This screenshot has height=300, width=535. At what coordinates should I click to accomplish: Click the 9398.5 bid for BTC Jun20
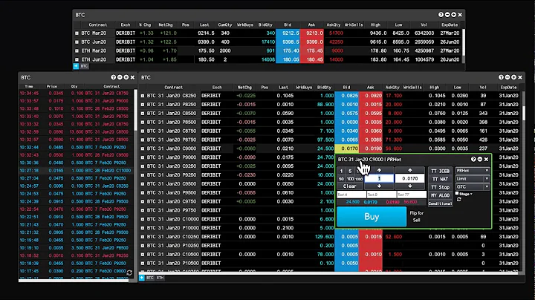288,42
